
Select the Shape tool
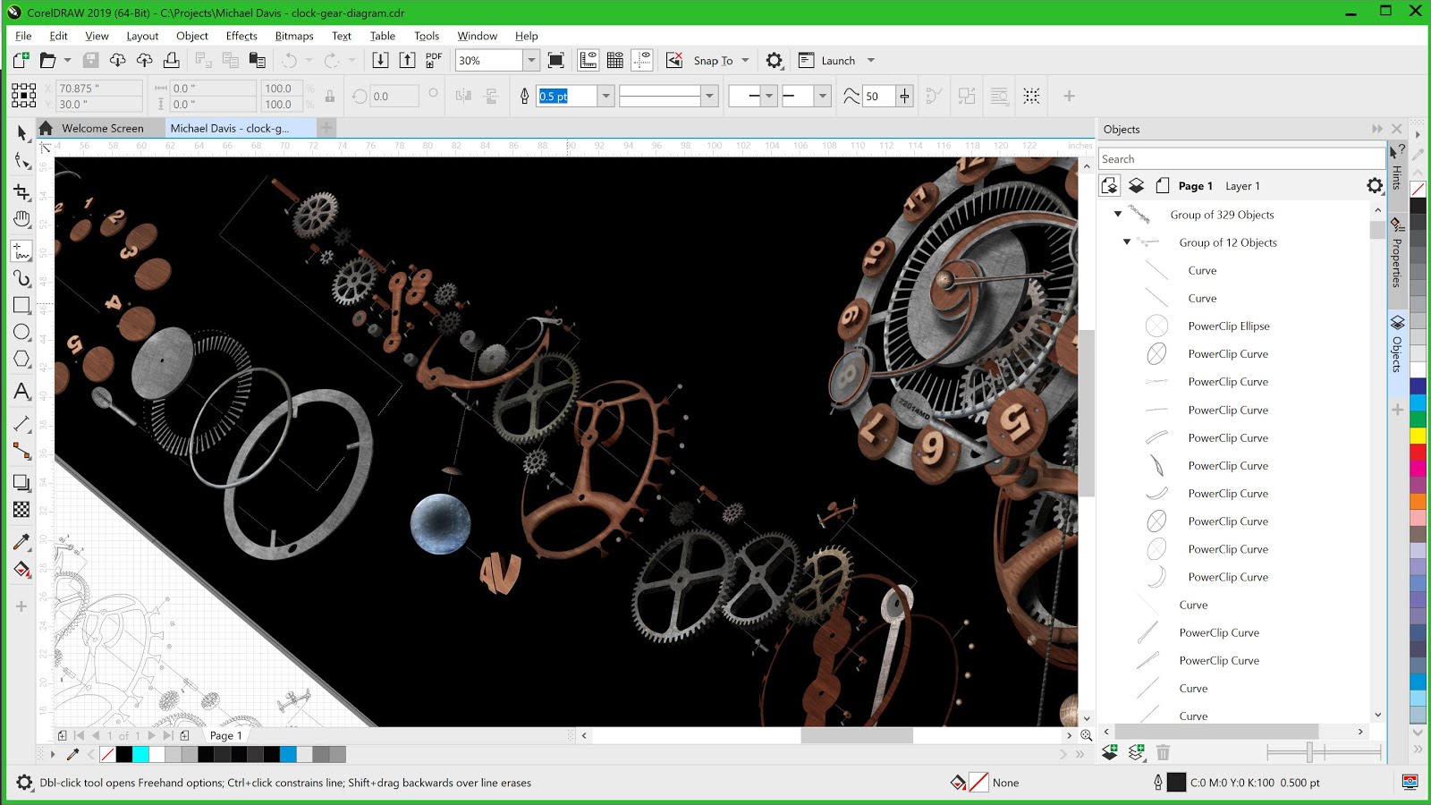pyautogui.click(x=21, y=161)
